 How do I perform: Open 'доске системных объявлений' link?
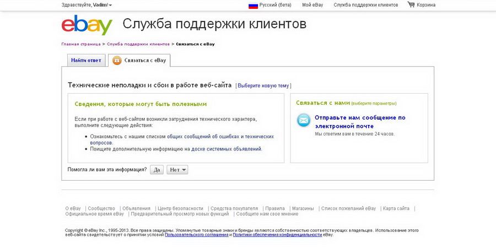point(227,149)
